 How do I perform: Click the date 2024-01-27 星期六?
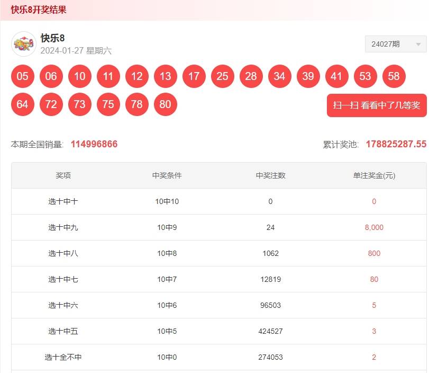coord(76,51)
